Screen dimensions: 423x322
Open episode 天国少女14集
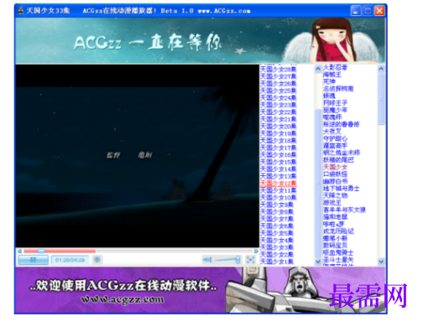[279, 169]
